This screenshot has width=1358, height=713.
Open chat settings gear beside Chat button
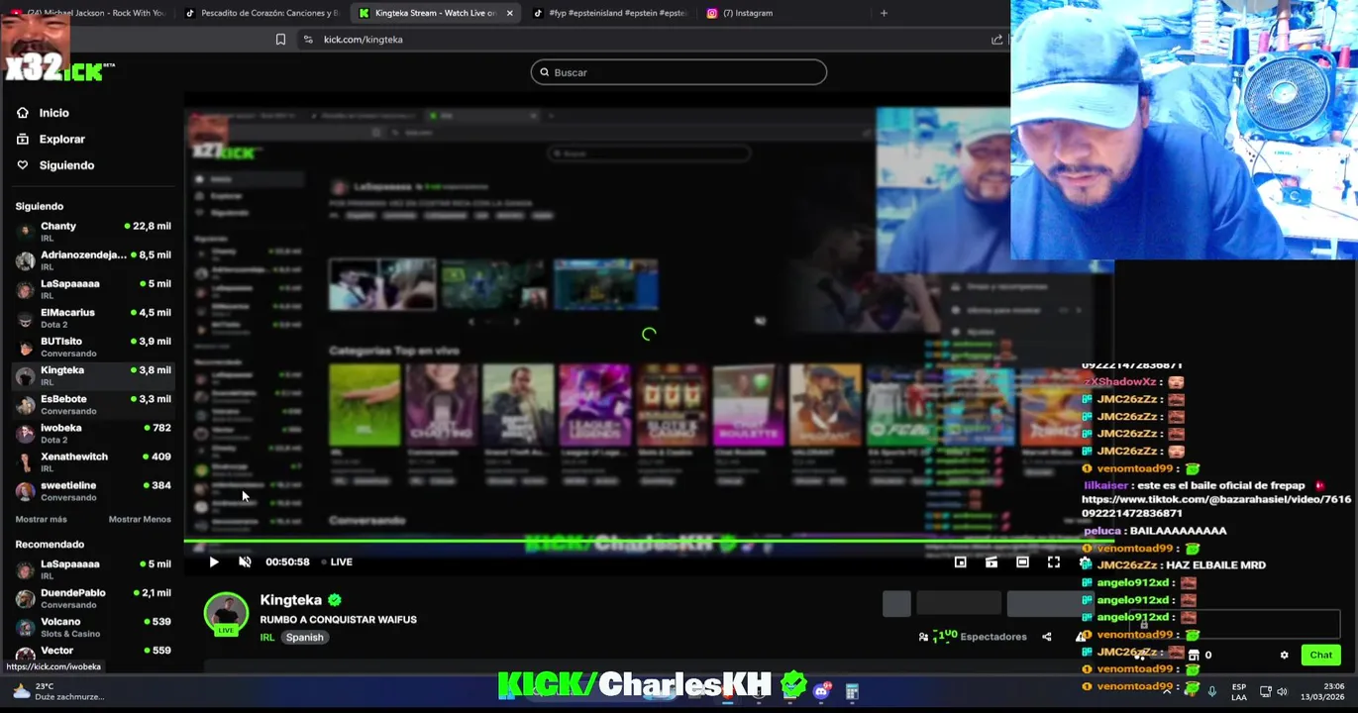click(x=1285, y=655)
